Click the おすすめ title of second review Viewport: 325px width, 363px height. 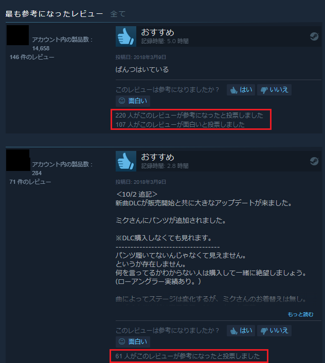[x=158, y=157]
